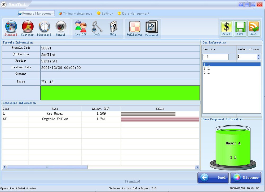The image size is (265, 192).
Task: Switch to the Formula Management tab
Action: pyautogui.click(x=36, y=13)
